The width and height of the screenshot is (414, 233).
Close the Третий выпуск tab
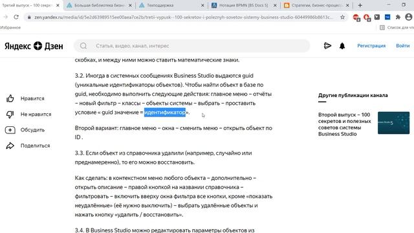pos(58,5)
